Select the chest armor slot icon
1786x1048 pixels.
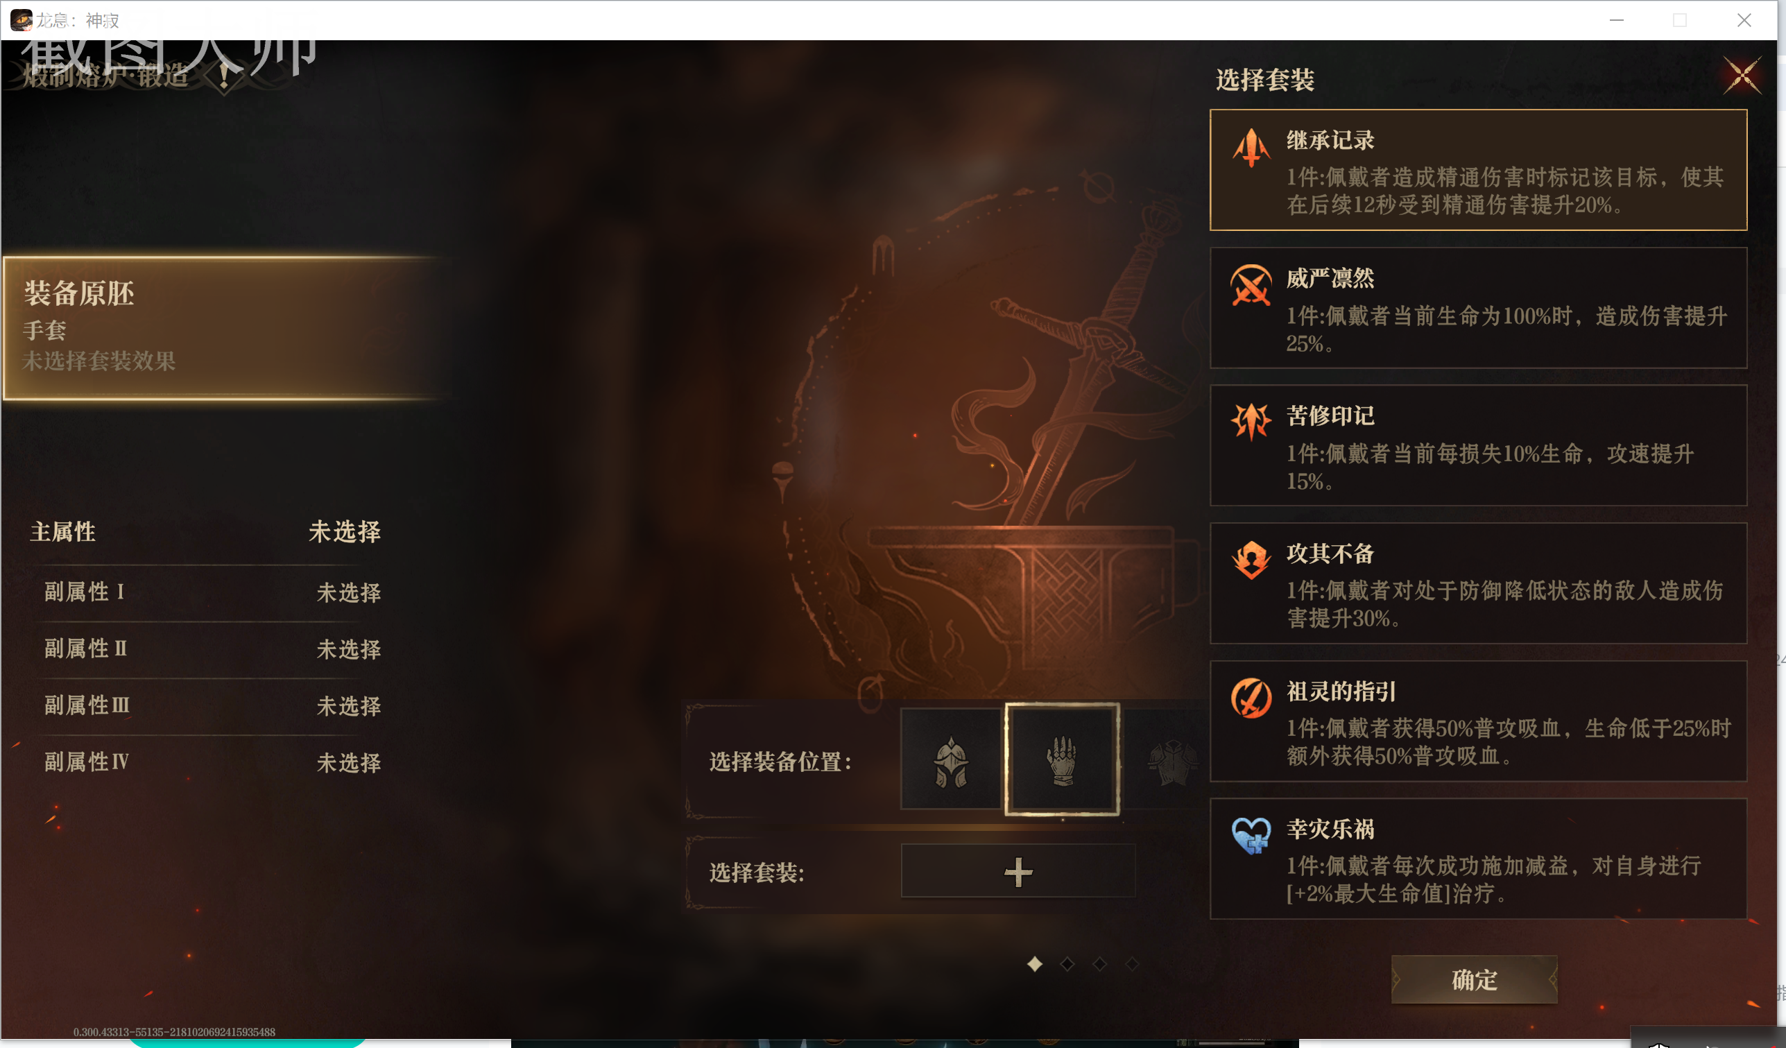point(1171,759)
